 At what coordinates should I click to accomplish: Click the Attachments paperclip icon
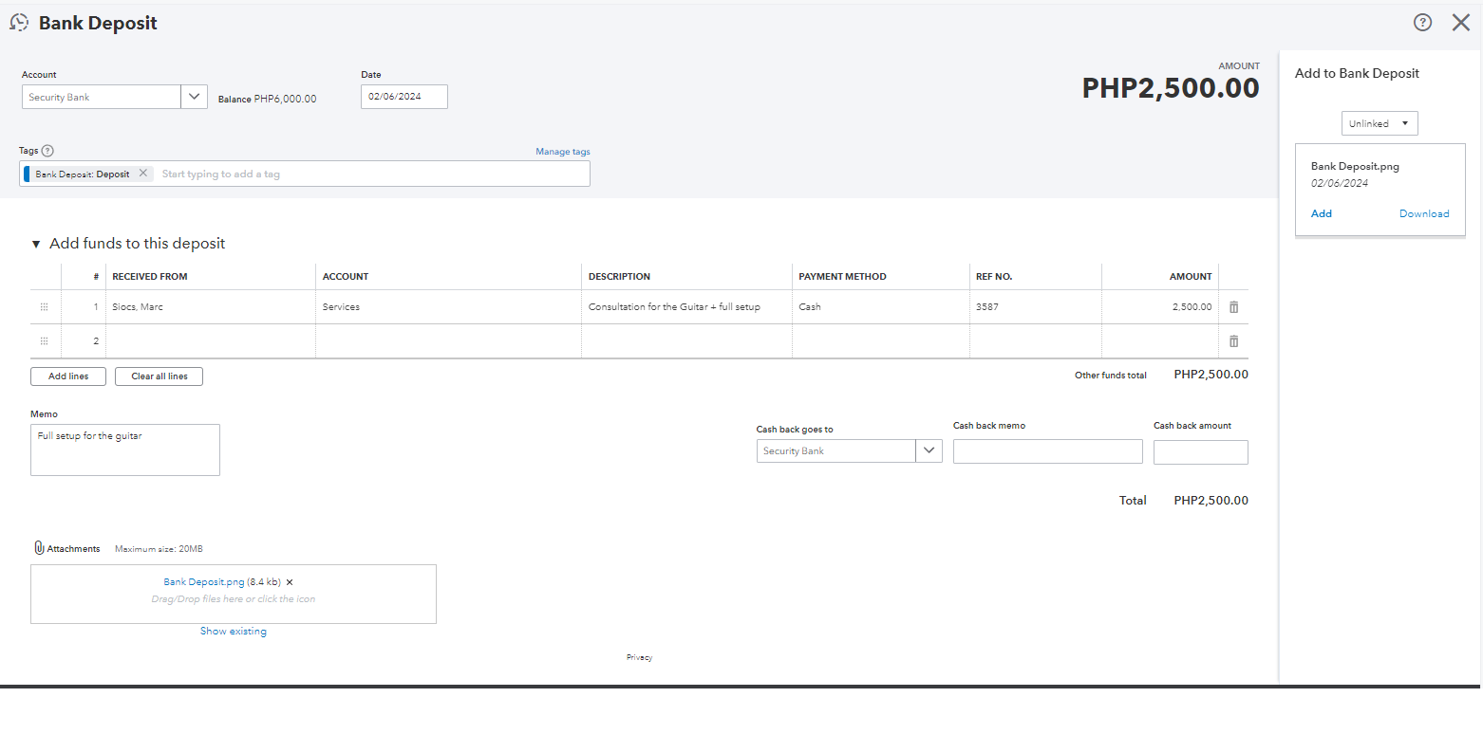(39, 548)
